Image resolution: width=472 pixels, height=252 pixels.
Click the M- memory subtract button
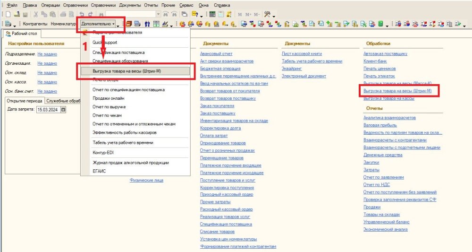coord(256,14)
